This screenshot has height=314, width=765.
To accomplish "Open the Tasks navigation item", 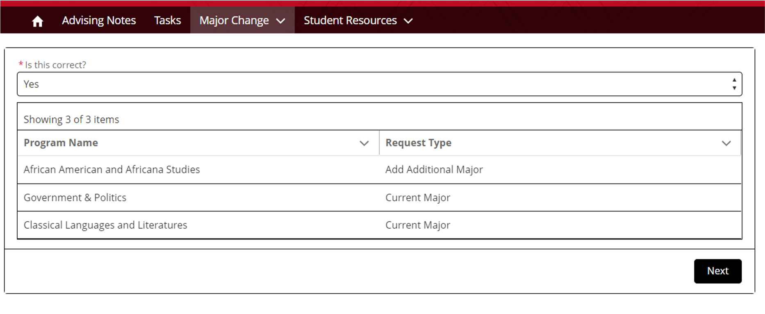I will (167, 20).
